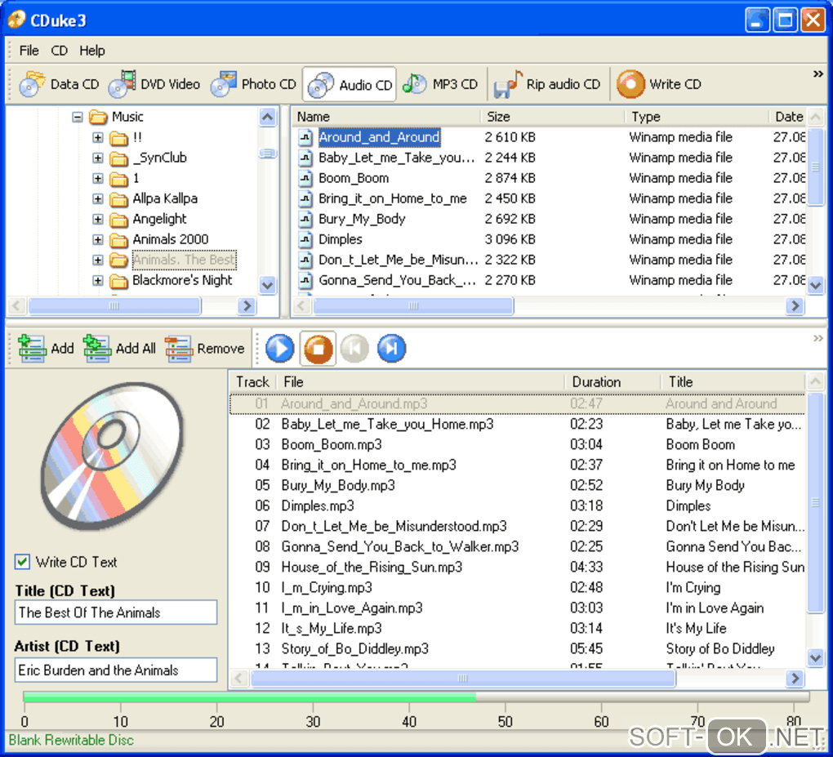Click the Write CD button

(x=659, y=84)
